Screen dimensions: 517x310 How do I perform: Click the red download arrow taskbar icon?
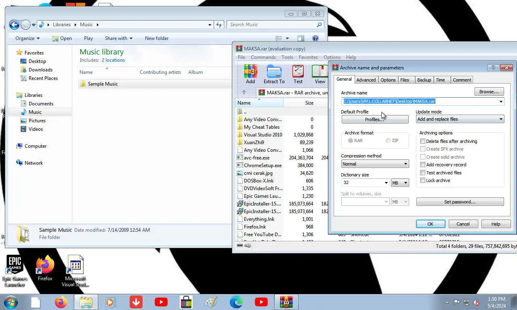point(136,302)
